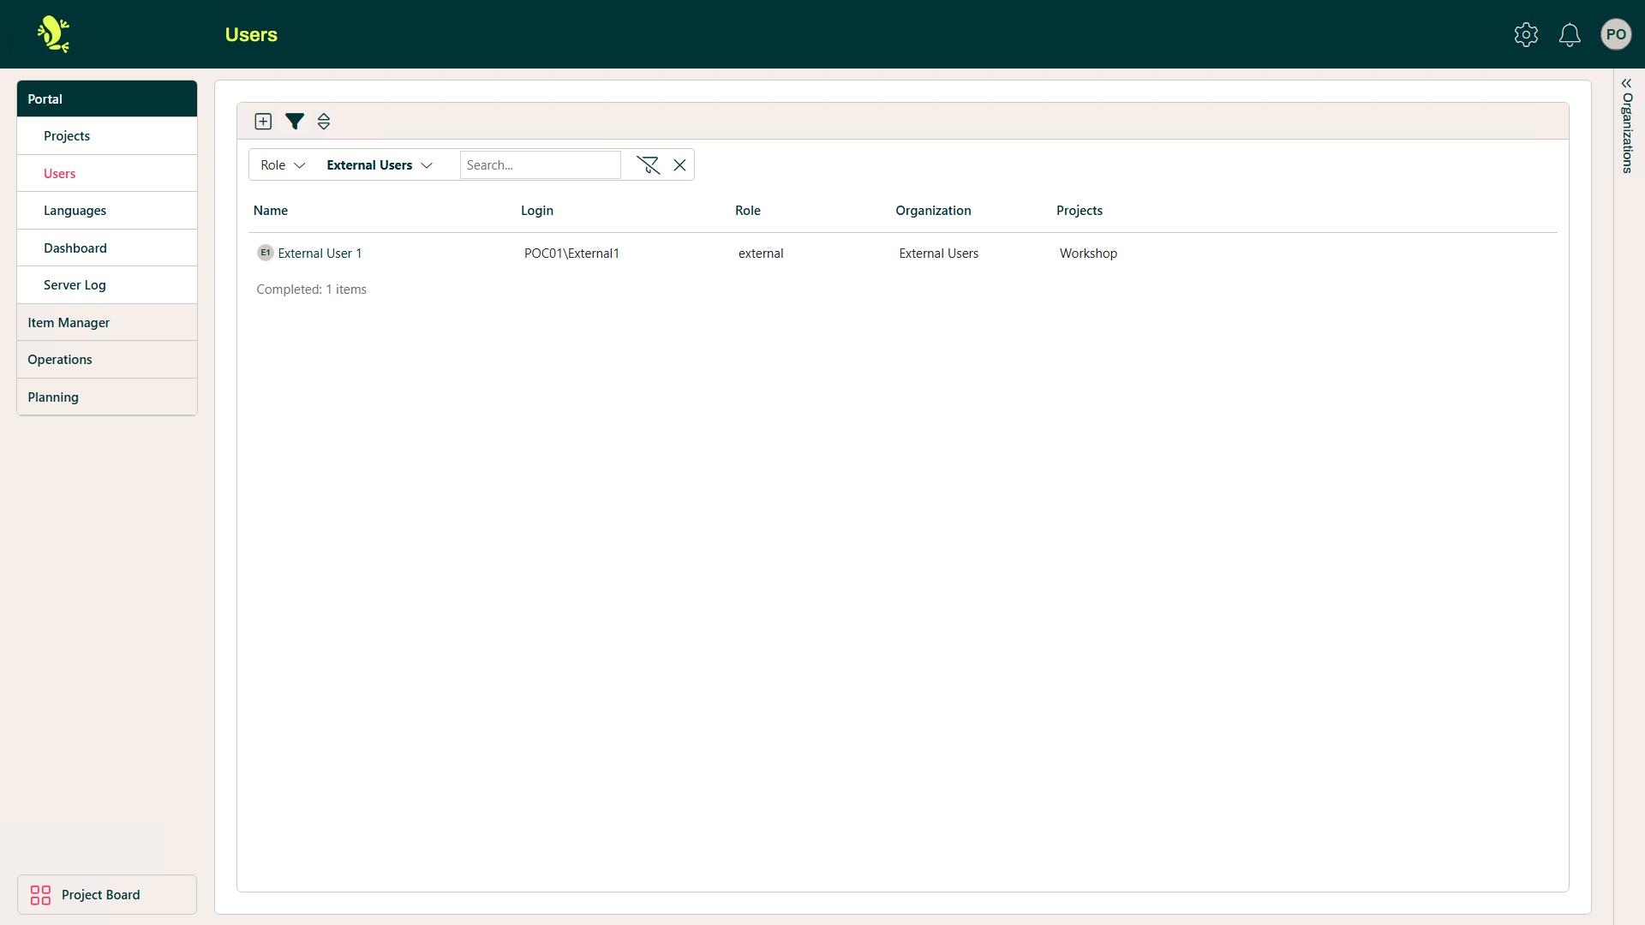The width and height of the screenshot is (1645, 925).
Task: Expand the Item Manager section
Action: 69,323
